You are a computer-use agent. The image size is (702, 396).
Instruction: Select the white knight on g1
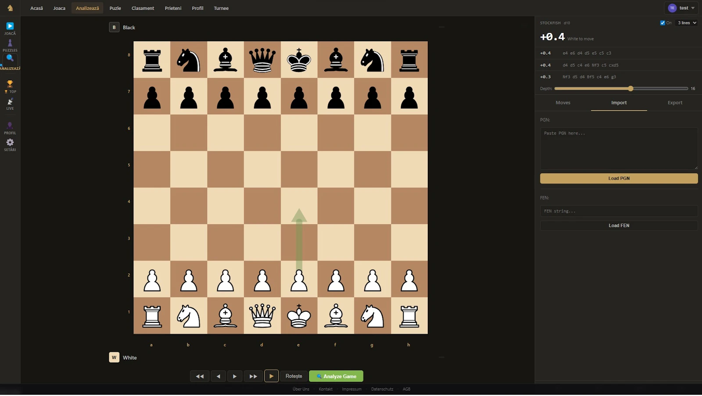pos(372,316)
